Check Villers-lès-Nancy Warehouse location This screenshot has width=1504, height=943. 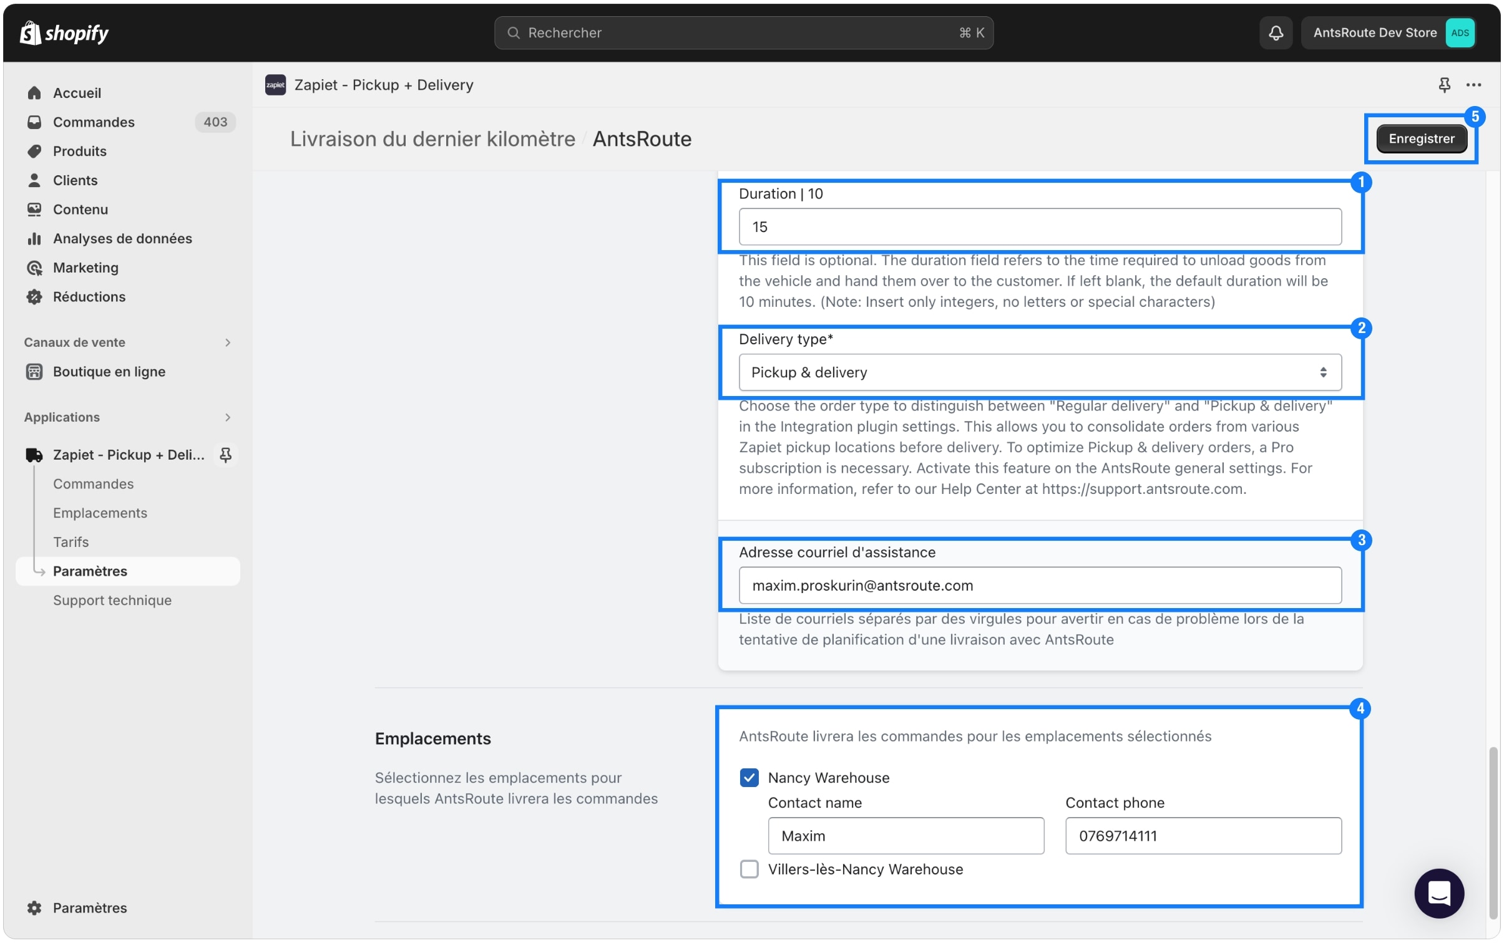[749, 869]
